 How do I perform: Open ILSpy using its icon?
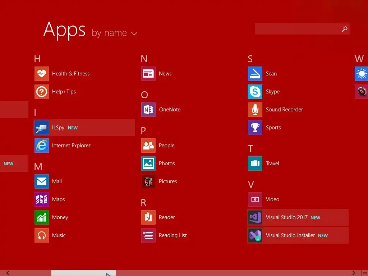point(42,128)
